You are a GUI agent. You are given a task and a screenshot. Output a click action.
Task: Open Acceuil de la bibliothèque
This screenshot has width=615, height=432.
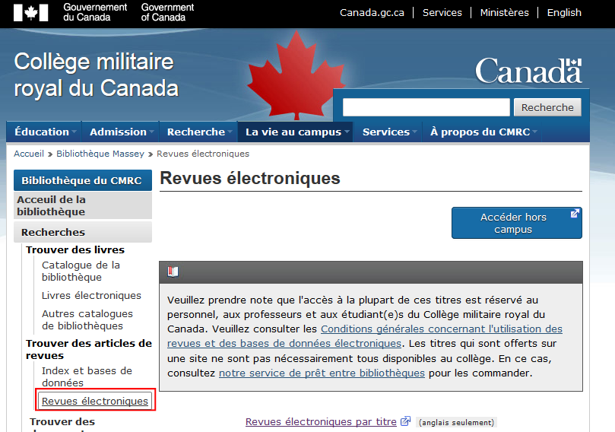click(x=83, y=205)
